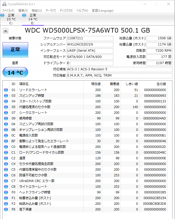Image resolution: width=175 pixels, height=219 pixels.
Task: Click status dot for ID C8 row
Action: pos(6,187)
